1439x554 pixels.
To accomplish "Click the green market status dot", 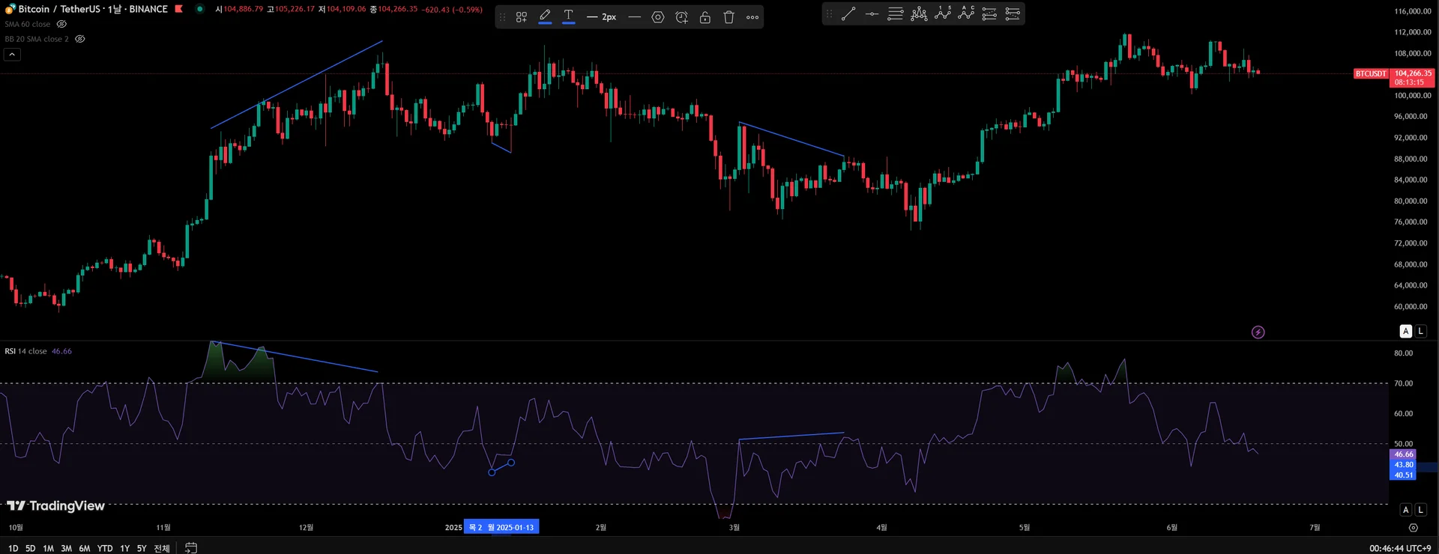I will click(199, 9).
